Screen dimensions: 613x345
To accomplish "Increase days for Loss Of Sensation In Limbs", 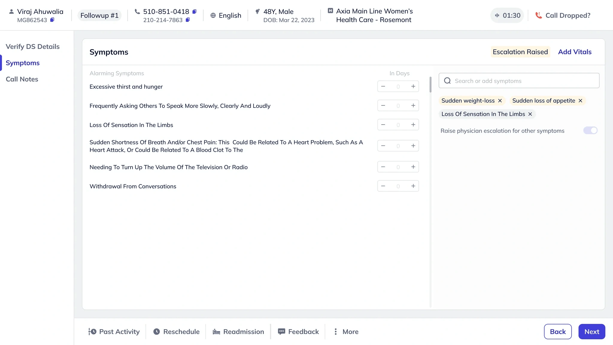I will click(413, 125).
